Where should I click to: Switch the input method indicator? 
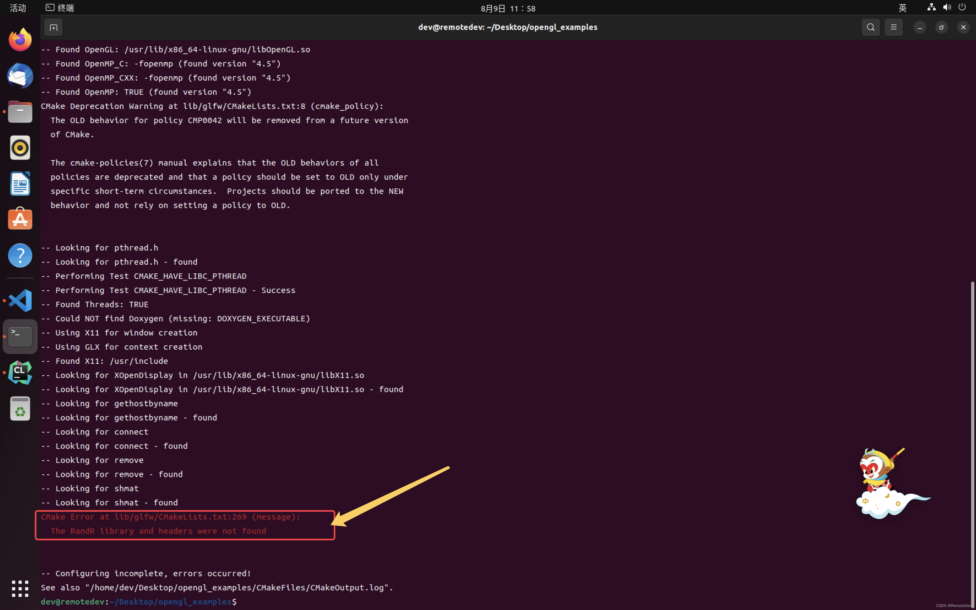[902, 8]
